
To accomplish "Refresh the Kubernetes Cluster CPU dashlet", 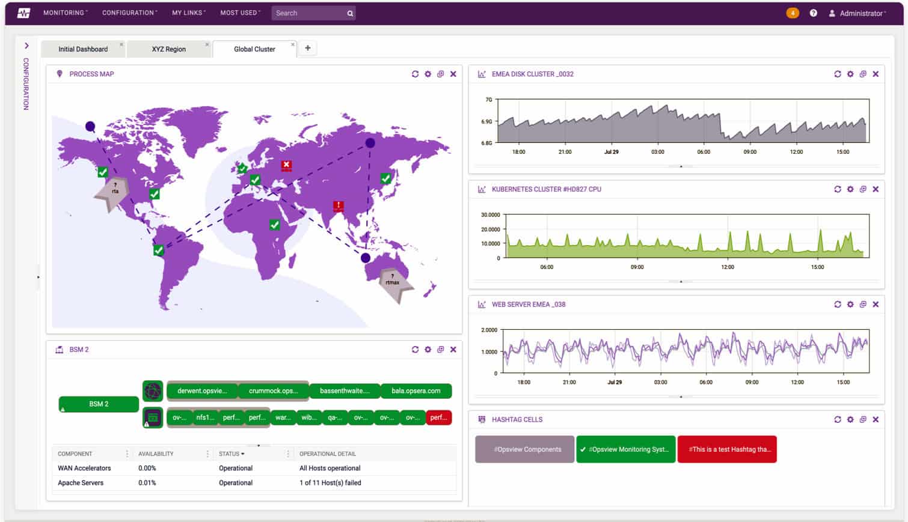I will click(838, 189).
